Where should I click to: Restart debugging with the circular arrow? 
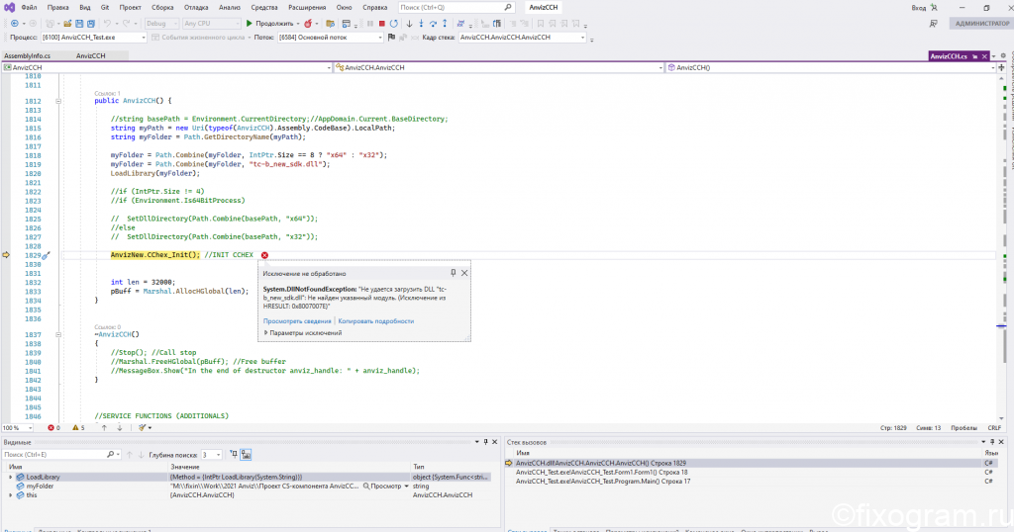click(x=394, y=24)
